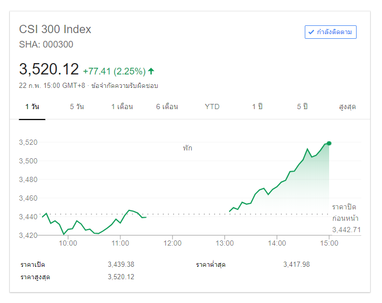Image resolution: width=382 pixels, height=303 pixels.
Task: Show the 6 เดือน chart range
Action: [x=167, y=107]
